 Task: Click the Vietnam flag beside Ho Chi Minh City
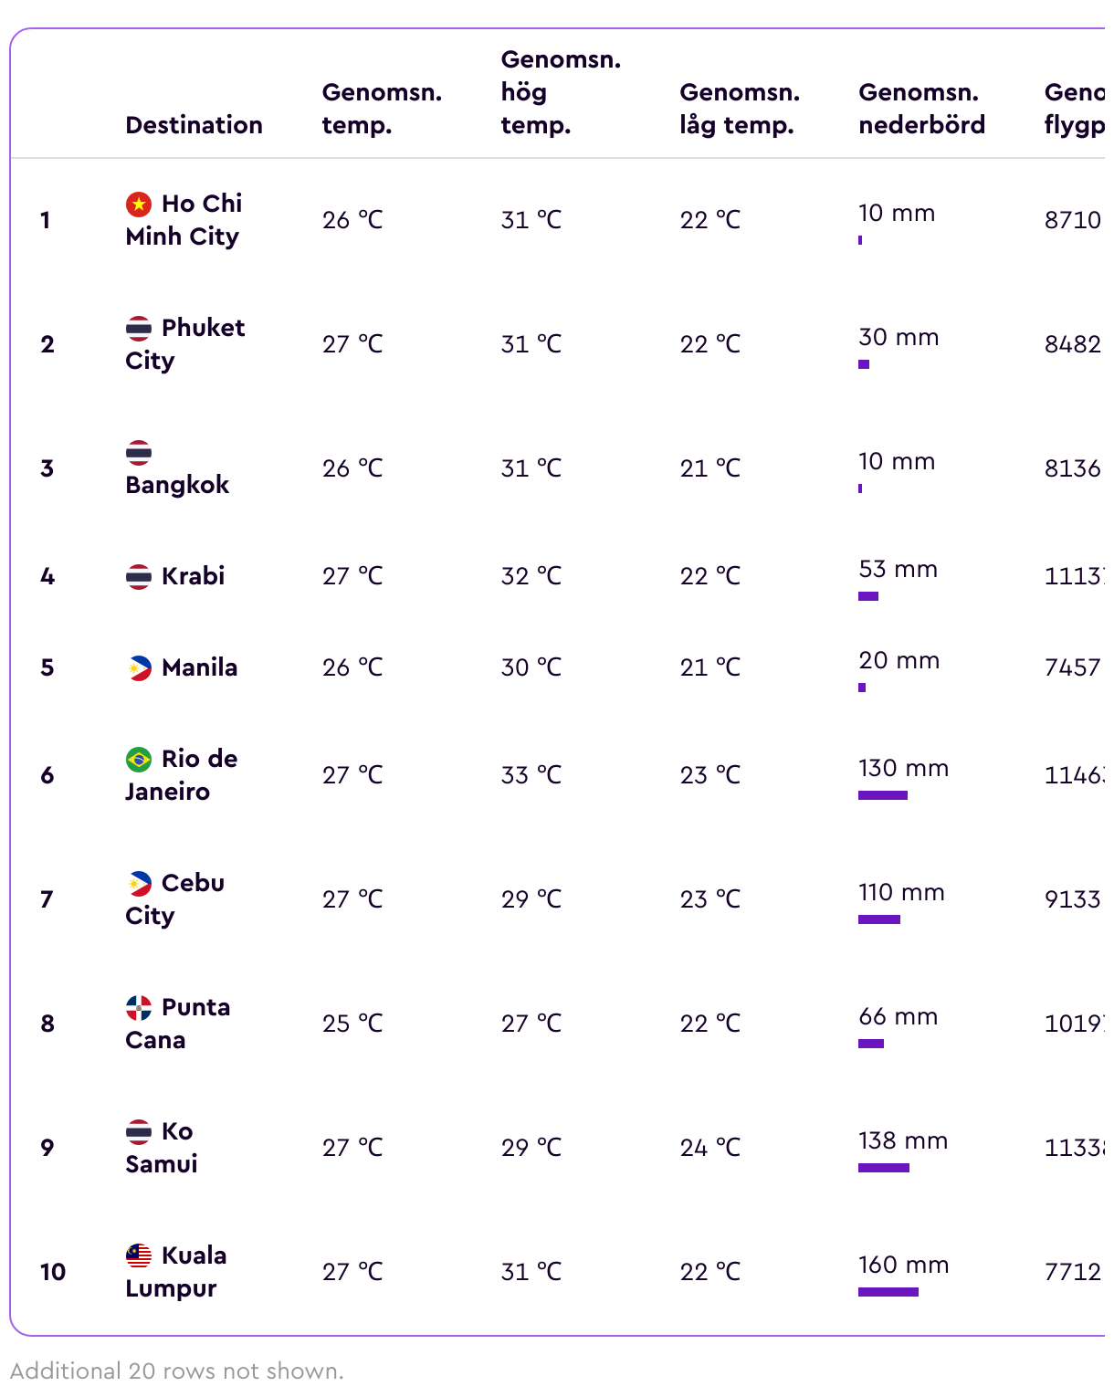(x=139, y=204)
